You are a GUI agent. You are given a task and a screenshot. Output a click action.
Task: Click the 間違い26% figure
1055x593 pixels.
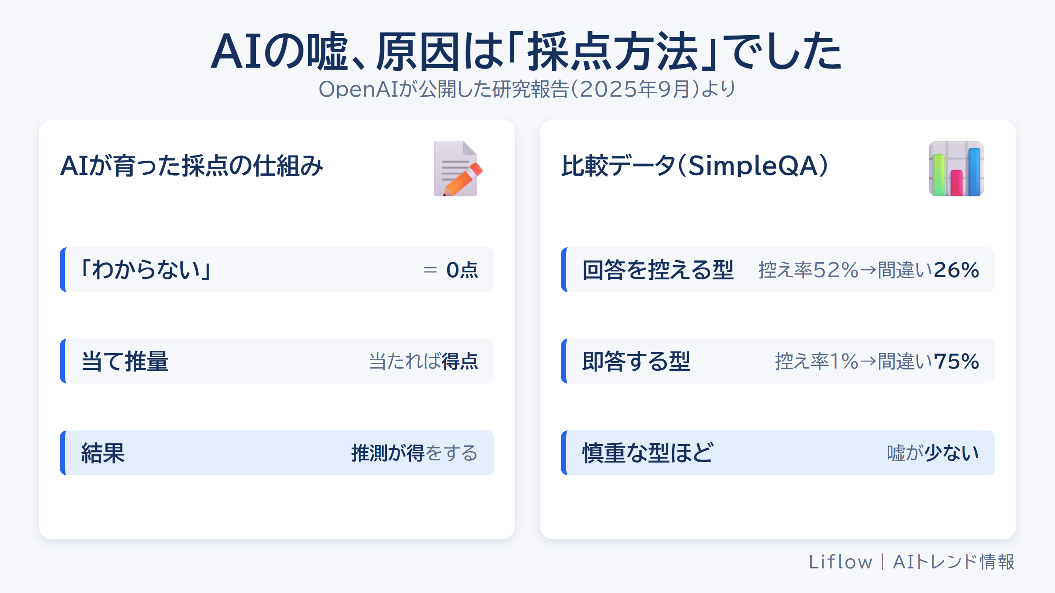click(x=928, y=270)
